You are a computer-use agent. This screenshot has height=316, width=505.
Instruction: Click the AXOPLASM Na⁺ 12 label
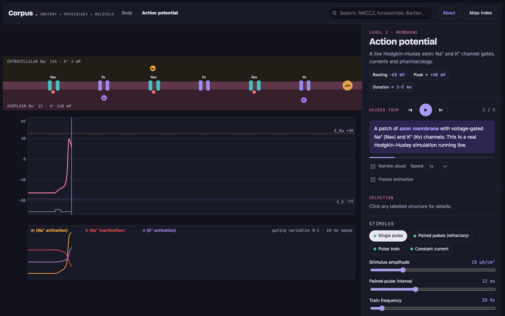click(x=39, y=106)
